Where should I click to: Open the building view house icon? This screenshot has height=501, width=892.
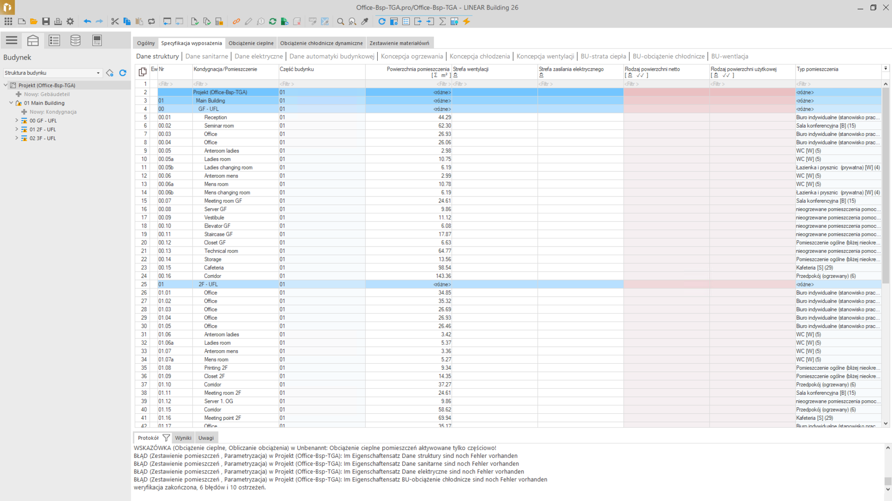[x=33, y=40]
